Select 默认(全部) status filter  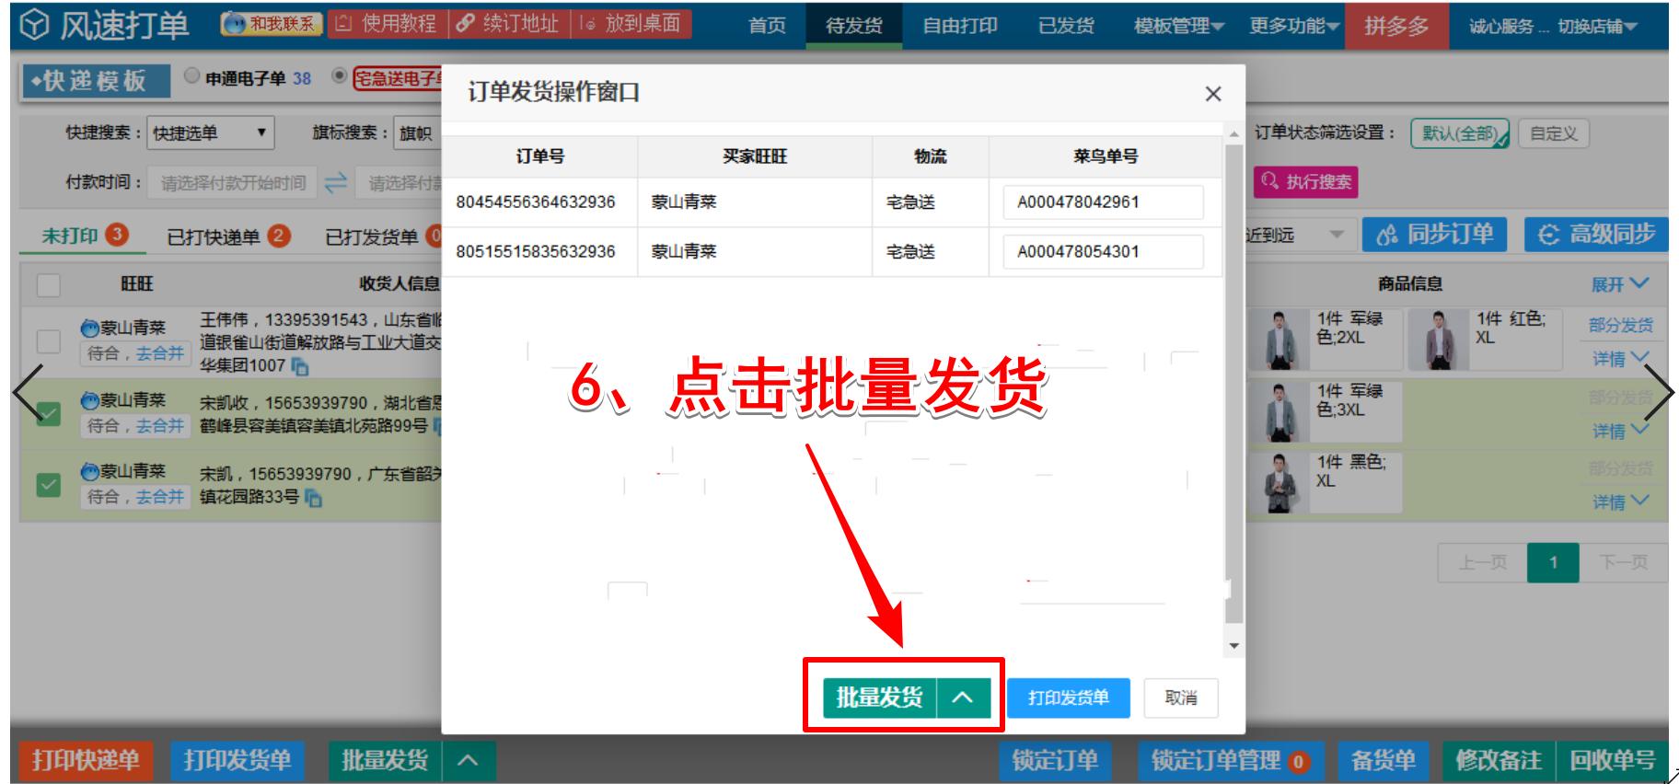pyautogui.click(x=1460, y=133)
